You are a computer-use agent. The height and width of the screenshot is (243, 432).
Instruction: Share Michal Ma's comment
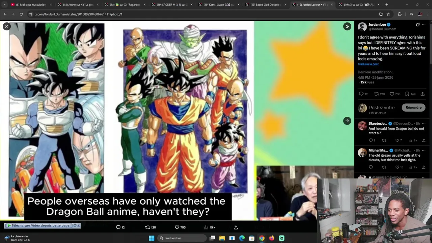coord(424,167)
